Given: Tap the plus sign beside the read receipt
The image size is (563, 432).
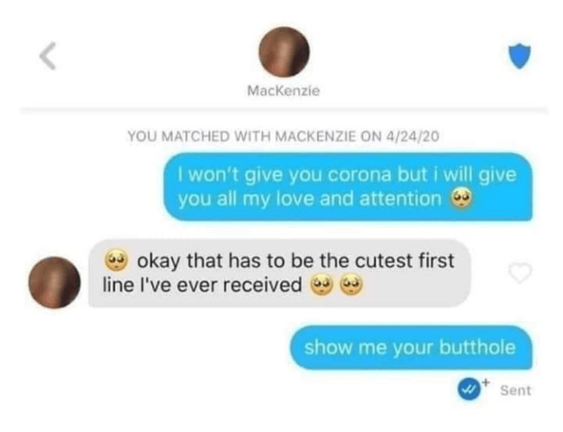Looking at the screenshot, I should click(x=485, y=382).
